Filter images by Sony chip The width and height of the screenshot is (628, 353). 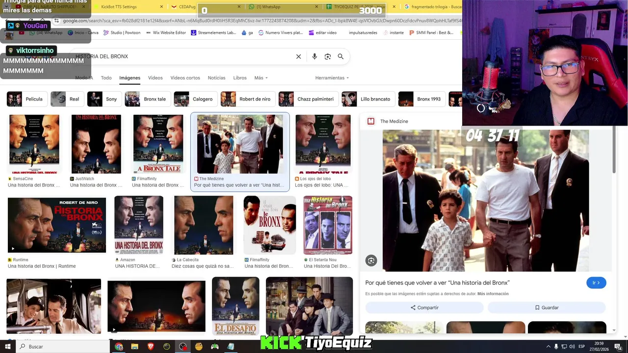point(104,99)
